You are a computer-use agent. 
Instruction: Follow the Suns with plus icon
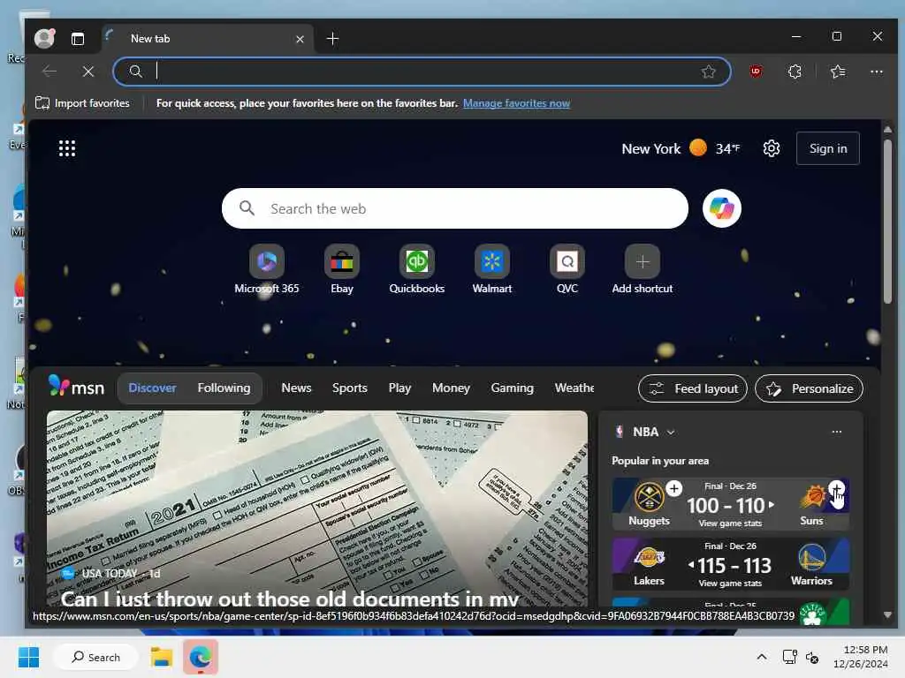point(836,489)
